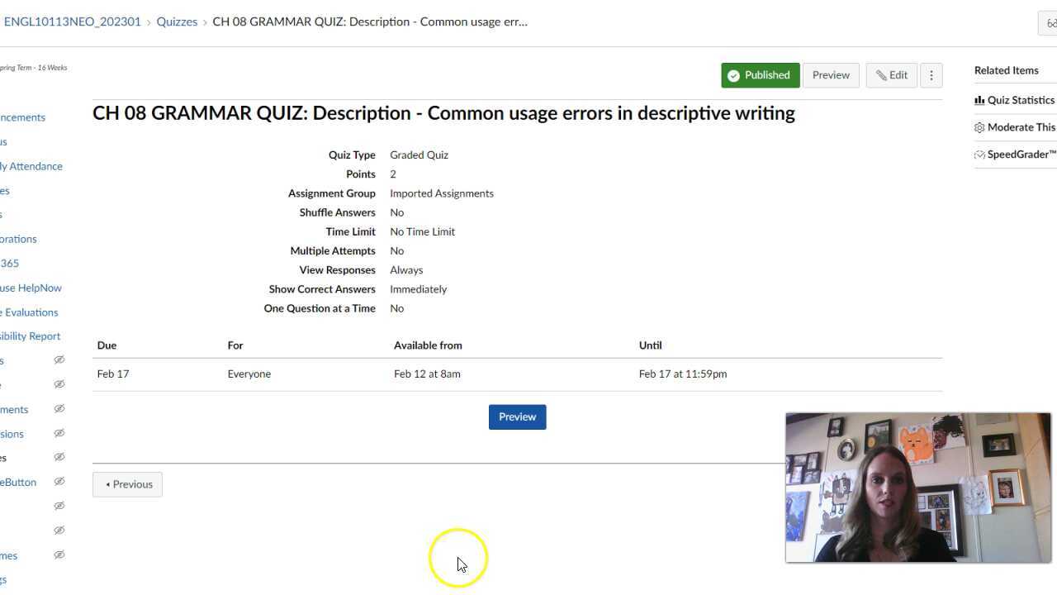The height and width of the screenshot is (595, 1057).
Task: Go back using the Previous button
Action: point(127,483)
